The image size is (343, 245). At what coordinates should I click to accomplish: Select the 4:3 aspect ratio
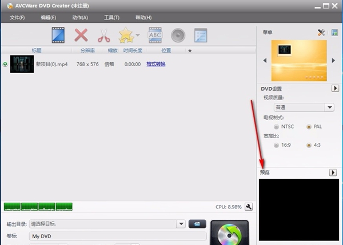pyautogui.click(x=309, y=145)
